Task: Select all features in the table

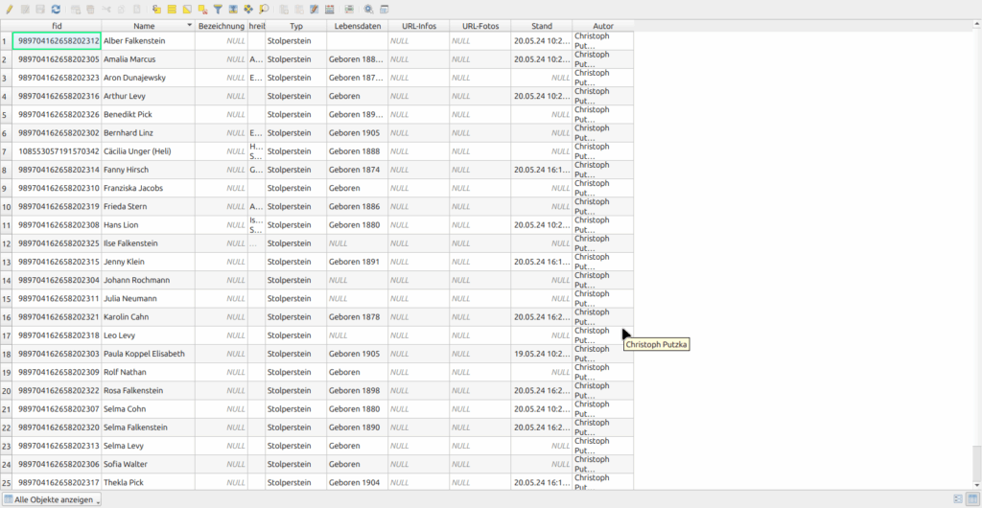Action: click(172, 9)
